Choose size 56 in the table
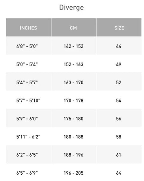Viewport: 144px width, 181px height. point(119,119)
